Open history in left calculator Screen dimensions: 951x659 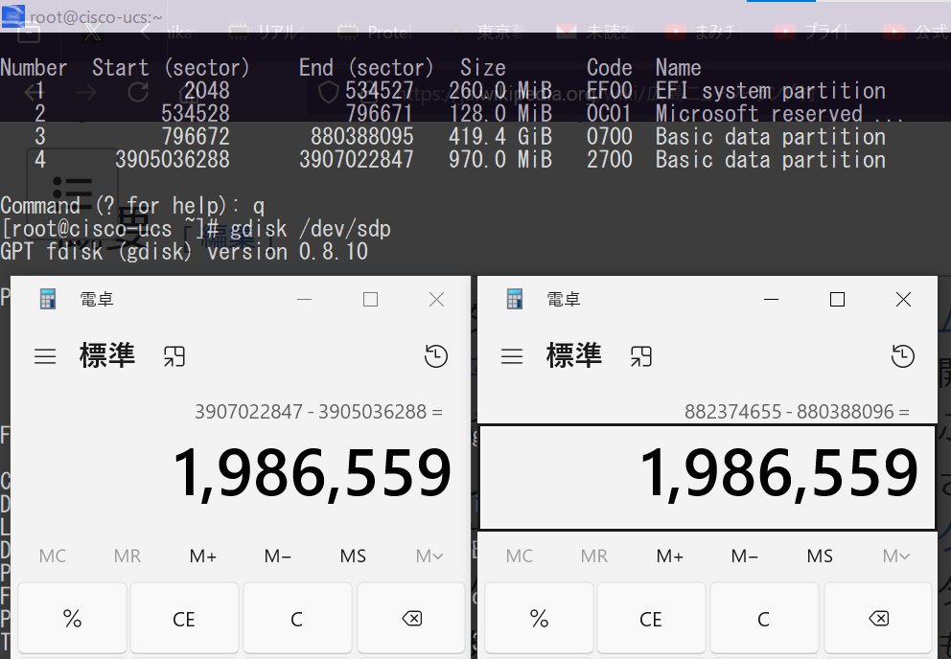(435, 356)
